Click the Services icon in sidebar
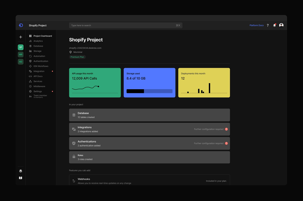This screenshot has height=201, width=303. pos(30,81)
